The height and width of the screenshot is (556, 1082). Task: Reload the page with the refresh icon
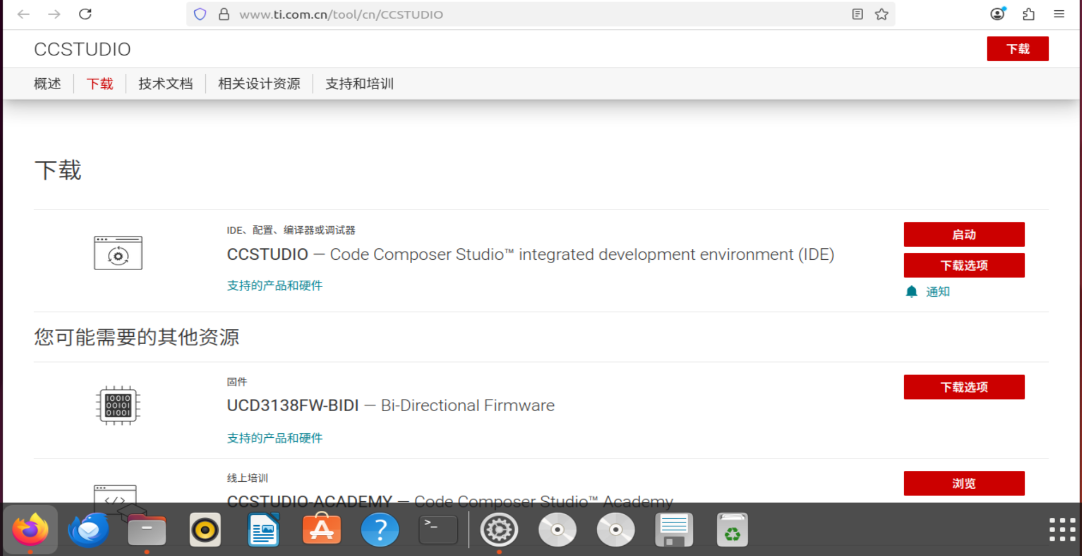85,14
